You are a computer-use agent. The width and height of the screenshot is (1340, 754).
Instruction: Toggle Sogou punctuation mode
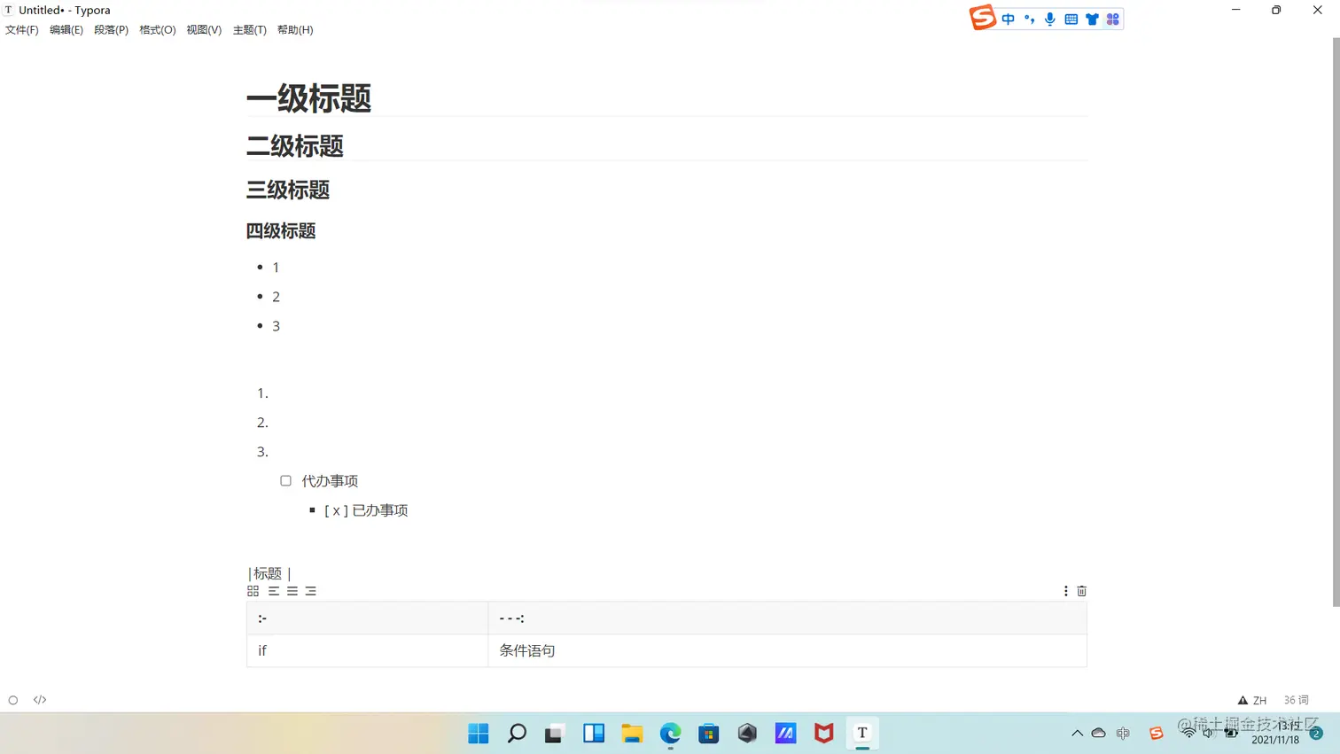click(x=1029, y=19)
